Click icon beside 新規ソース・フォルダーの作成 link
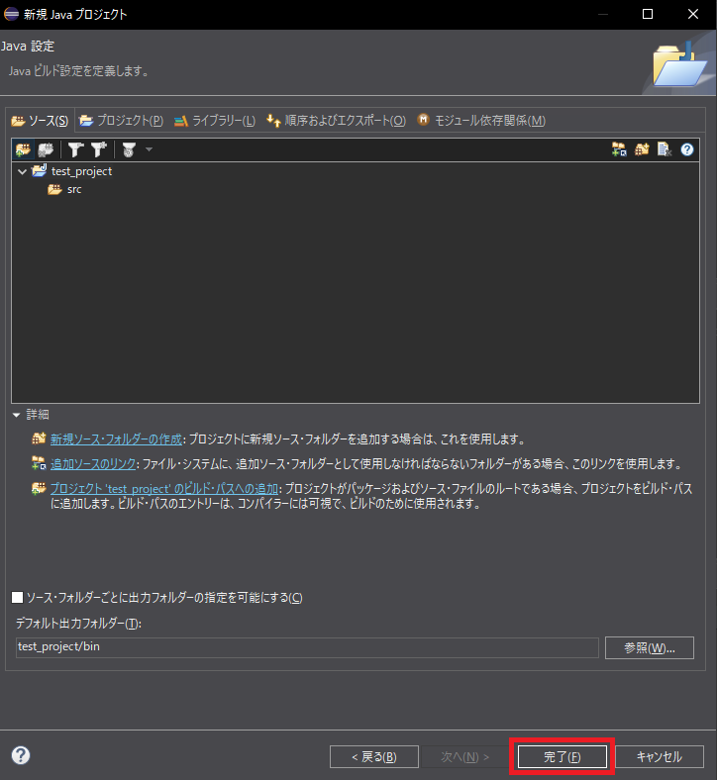717x780 pixels. (39, 439)
